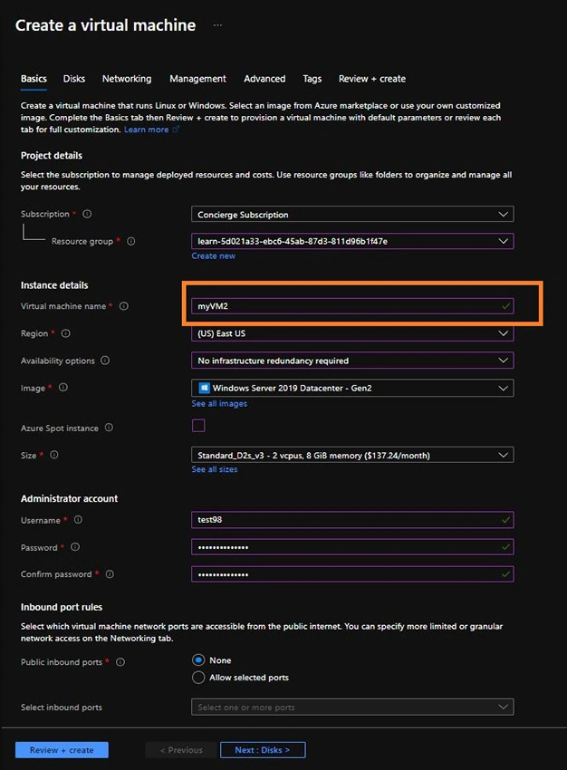The image size is (567, 770).
Task: Click the Resource group info icon
Action: click(x=131, y=241)
